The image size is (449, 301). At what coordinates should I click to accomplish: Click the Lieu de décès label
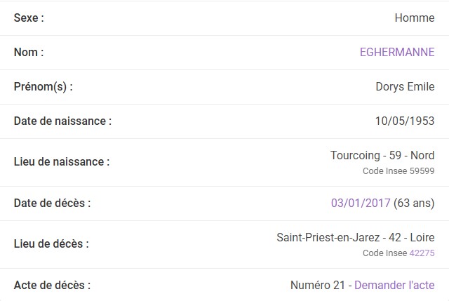(51, 244)
